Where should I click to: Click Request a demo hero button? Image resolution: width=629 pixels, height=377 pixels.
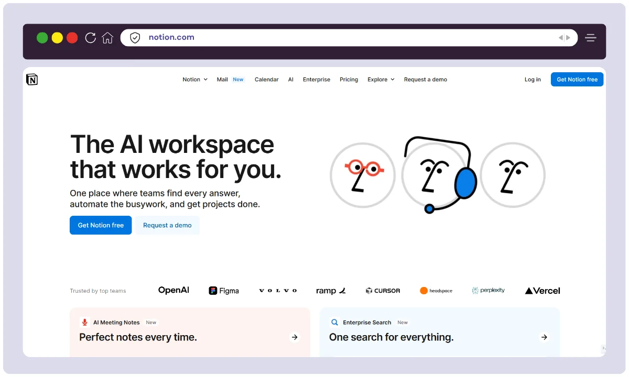click(167, 225)
